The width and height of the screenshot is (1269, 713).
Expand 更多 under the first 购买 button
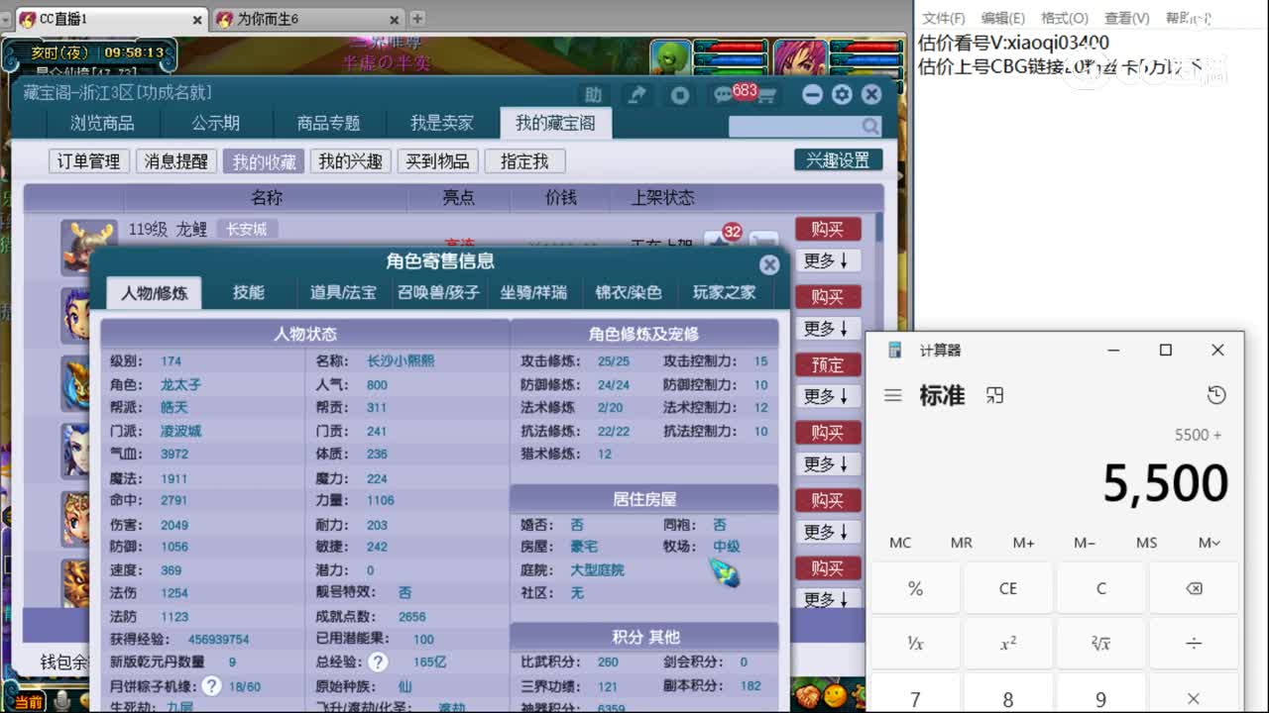tap(827, 260)
